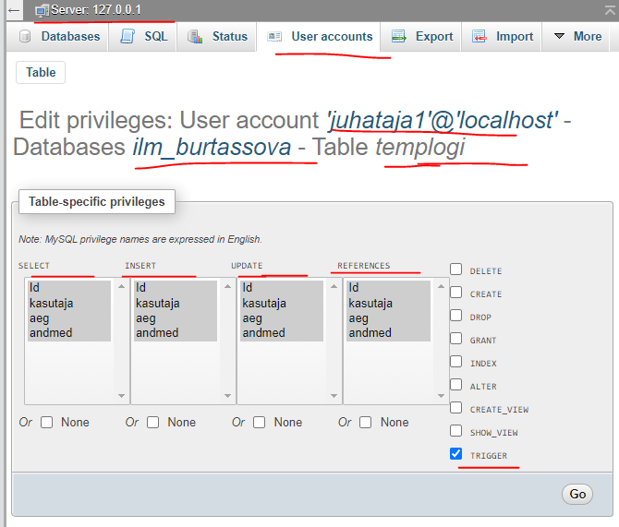Click the Status tab icon
Viewport: 619px width, 527px height.
tap(195, 37)
